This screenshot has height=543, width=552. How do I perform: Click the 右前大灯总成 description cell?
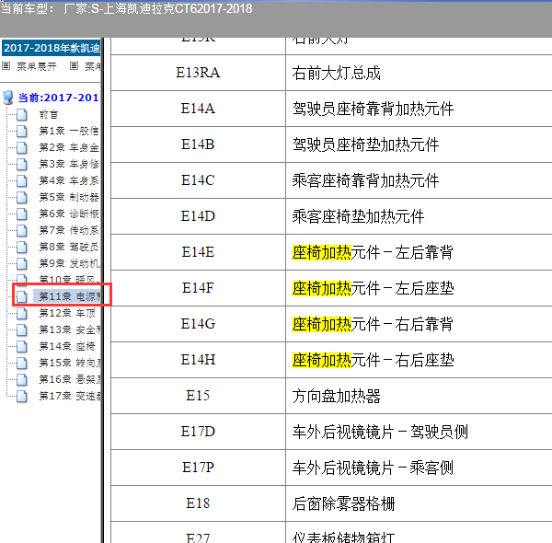click(419, 73)
